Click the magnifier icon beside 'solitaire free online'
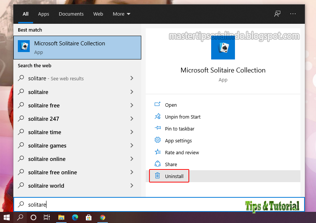 tap(21, 172)
